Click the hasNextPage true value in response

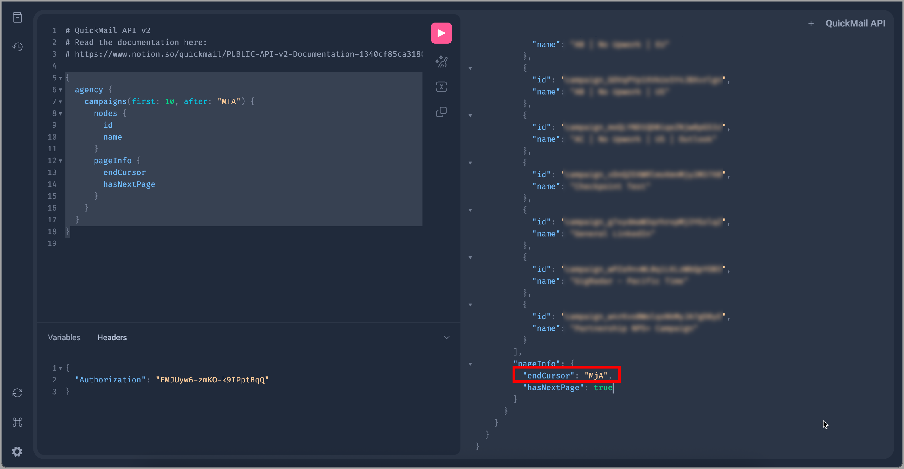point(603,387)
